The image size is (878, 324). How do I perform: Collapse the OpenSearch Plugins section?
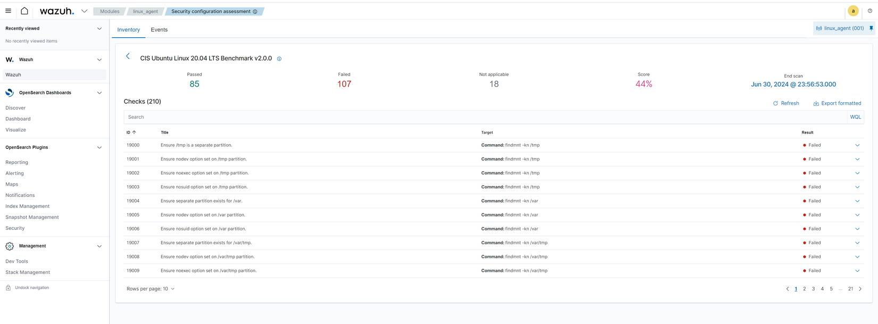99,147
